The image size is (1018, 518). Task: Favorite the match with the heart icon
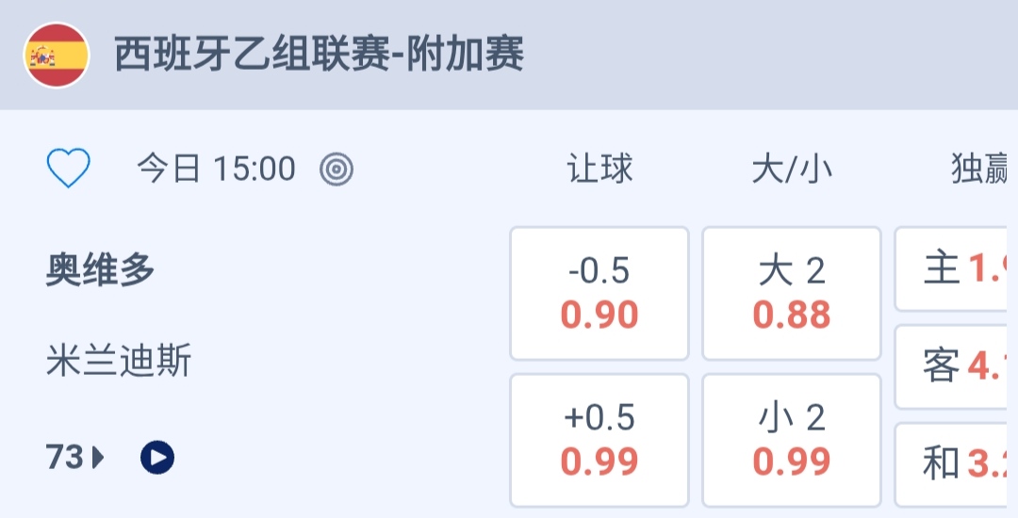click(69, 170)
